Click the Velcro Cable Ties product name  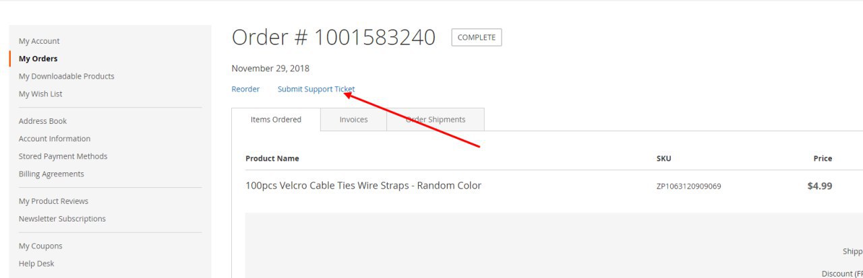(363, 186)
